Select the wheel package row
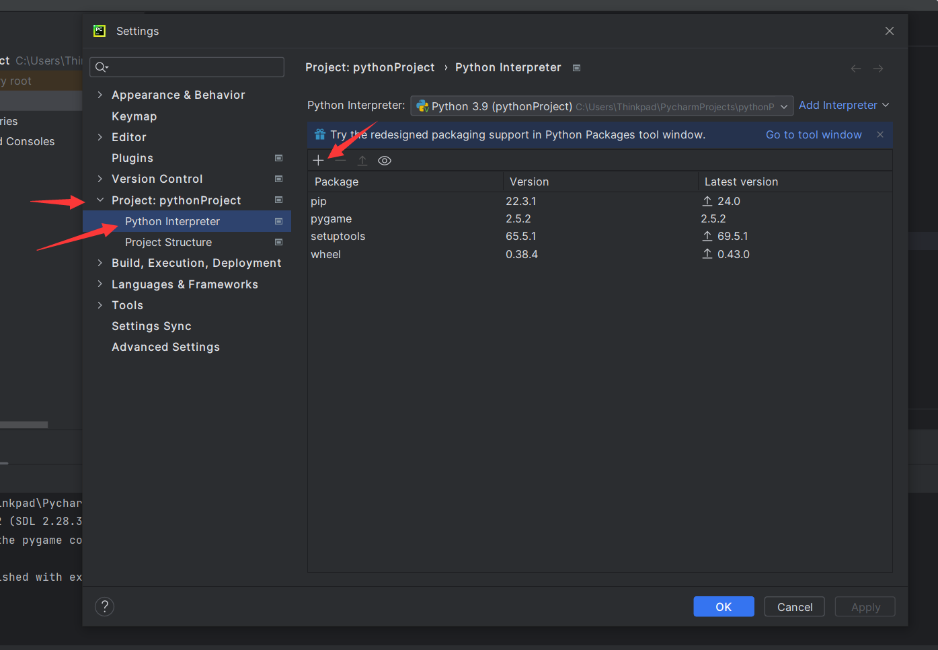The width and height of the screenshot is (938, 650). [x=600, y=254]
